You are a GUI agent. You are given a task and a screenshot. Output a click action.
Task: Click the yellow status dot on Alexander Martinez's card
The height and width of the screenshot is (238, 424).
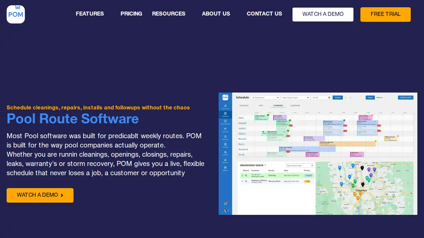pyautogui.click(x=376, y=141)
